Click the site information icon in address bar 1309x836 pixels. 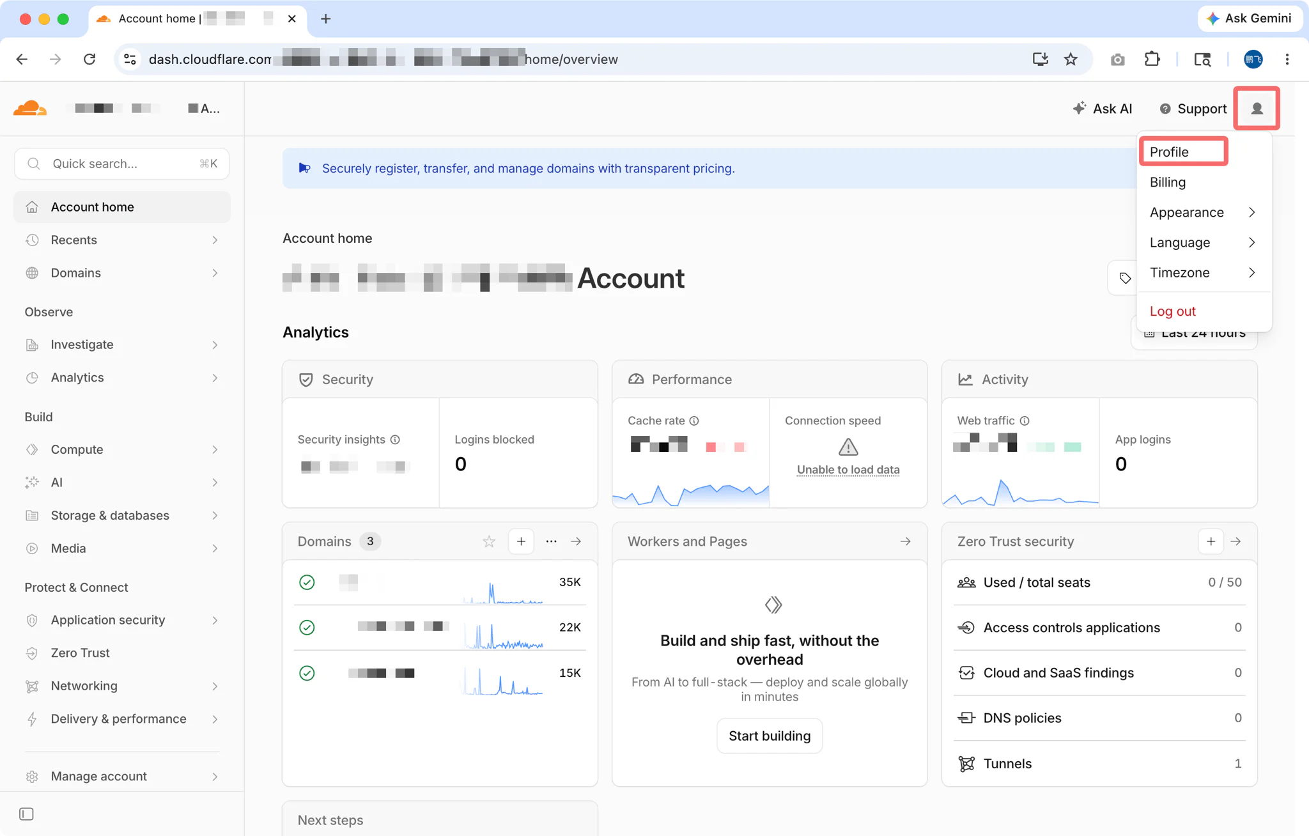(x=130, y=59)
